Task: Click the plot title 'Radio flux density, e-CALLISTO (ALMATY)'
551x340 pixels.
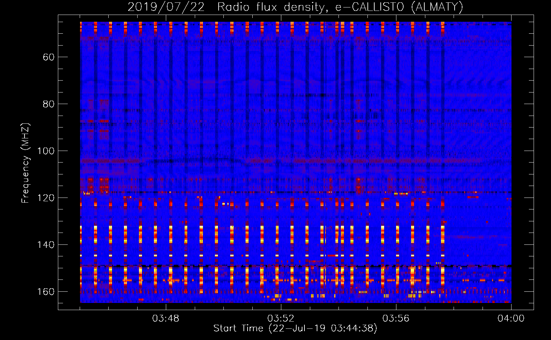Action: pos(340,7)
